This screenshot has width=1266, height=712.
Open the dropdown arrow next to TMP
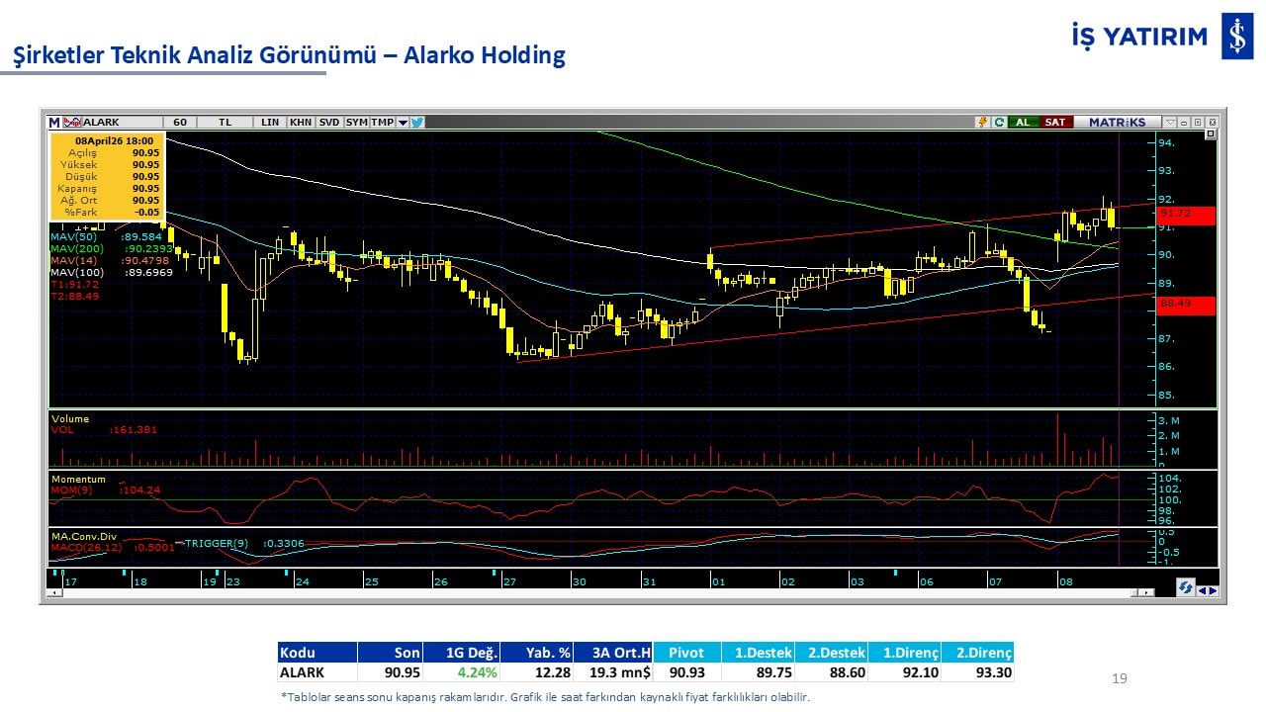click(403, 123)
